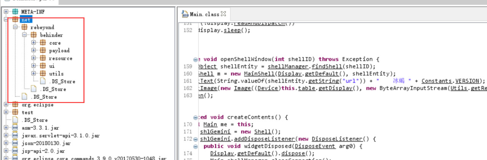Select the net tree item label
The image size is (487, 160).
point(26,19)
